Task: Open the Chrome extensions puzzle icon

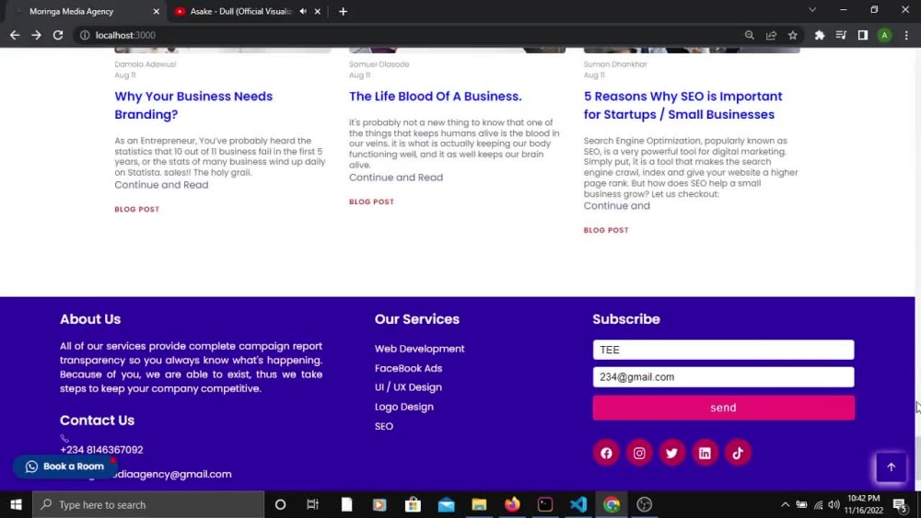Action: point(820,35)
